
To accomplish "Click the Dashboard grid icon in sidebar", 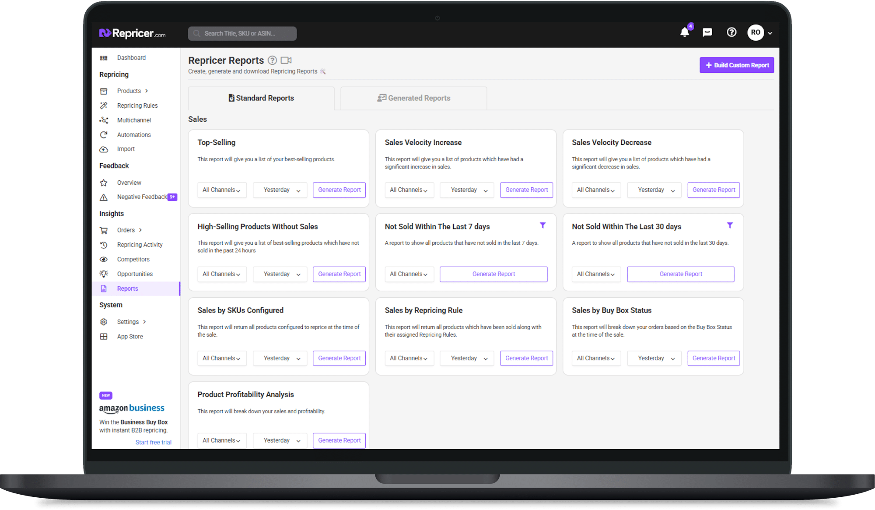I will (104, 58).
